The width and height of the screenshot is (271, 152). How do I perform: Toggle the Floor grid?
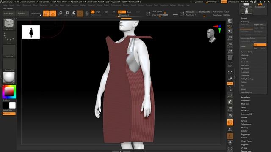pyautogui.click(x=230, y=65)
